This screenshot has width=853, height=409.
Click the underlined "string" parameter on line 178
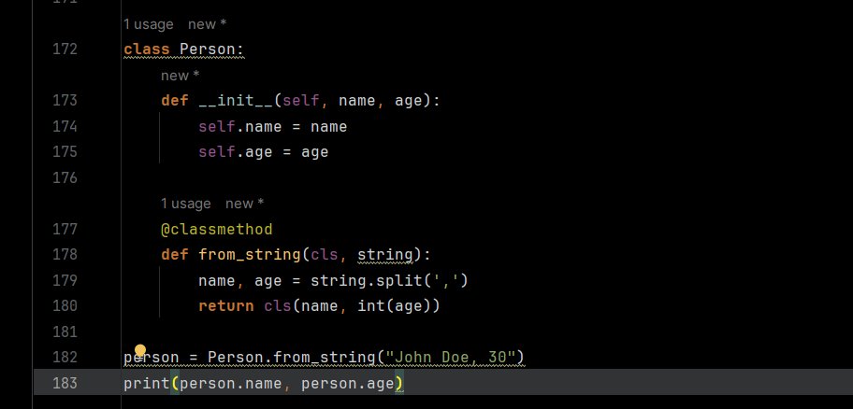coord(385,254)
